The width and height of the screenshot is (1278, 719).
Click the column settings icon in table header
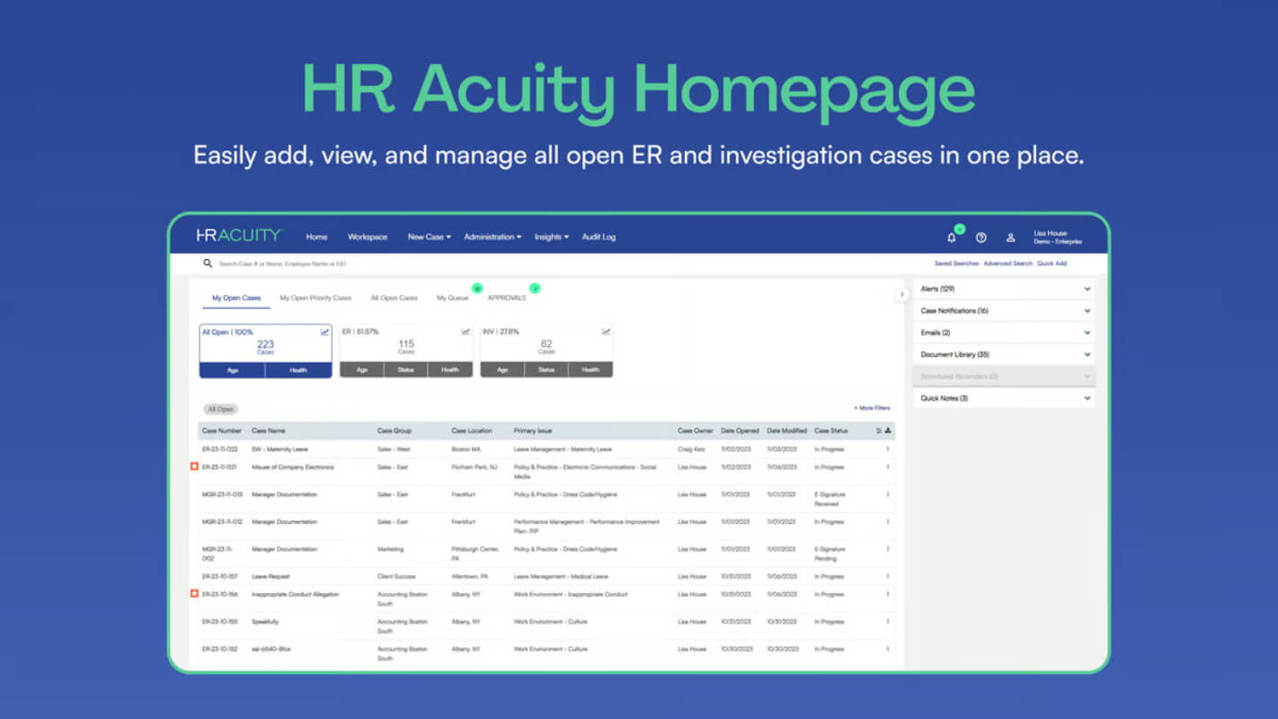(x=879, y=431)
